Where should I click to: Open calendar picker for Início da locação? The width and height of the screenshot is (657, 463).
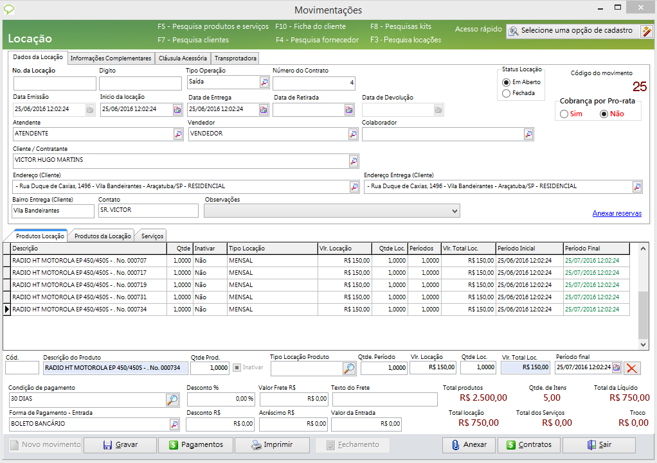point(177,110)
